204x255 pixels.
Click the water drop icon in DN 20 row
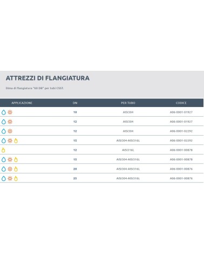[4, 169]
